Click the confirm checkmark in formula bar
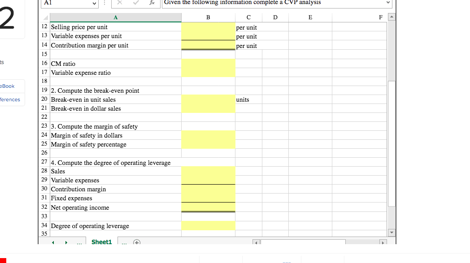Screen dimensions: 470x263 136,2
